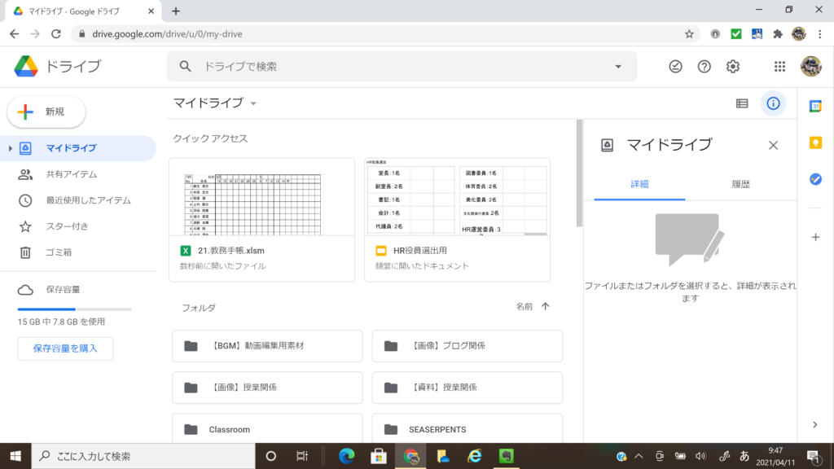Open the SEASERPENTS folder
The height and width of the screenshot is (469, 834).
point(467,428)
